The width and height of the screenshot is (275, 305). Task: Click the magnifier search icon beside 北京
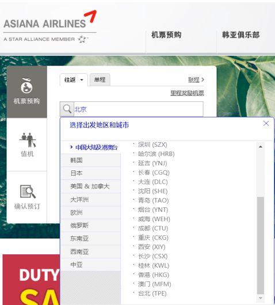click(x=67, y=109)
